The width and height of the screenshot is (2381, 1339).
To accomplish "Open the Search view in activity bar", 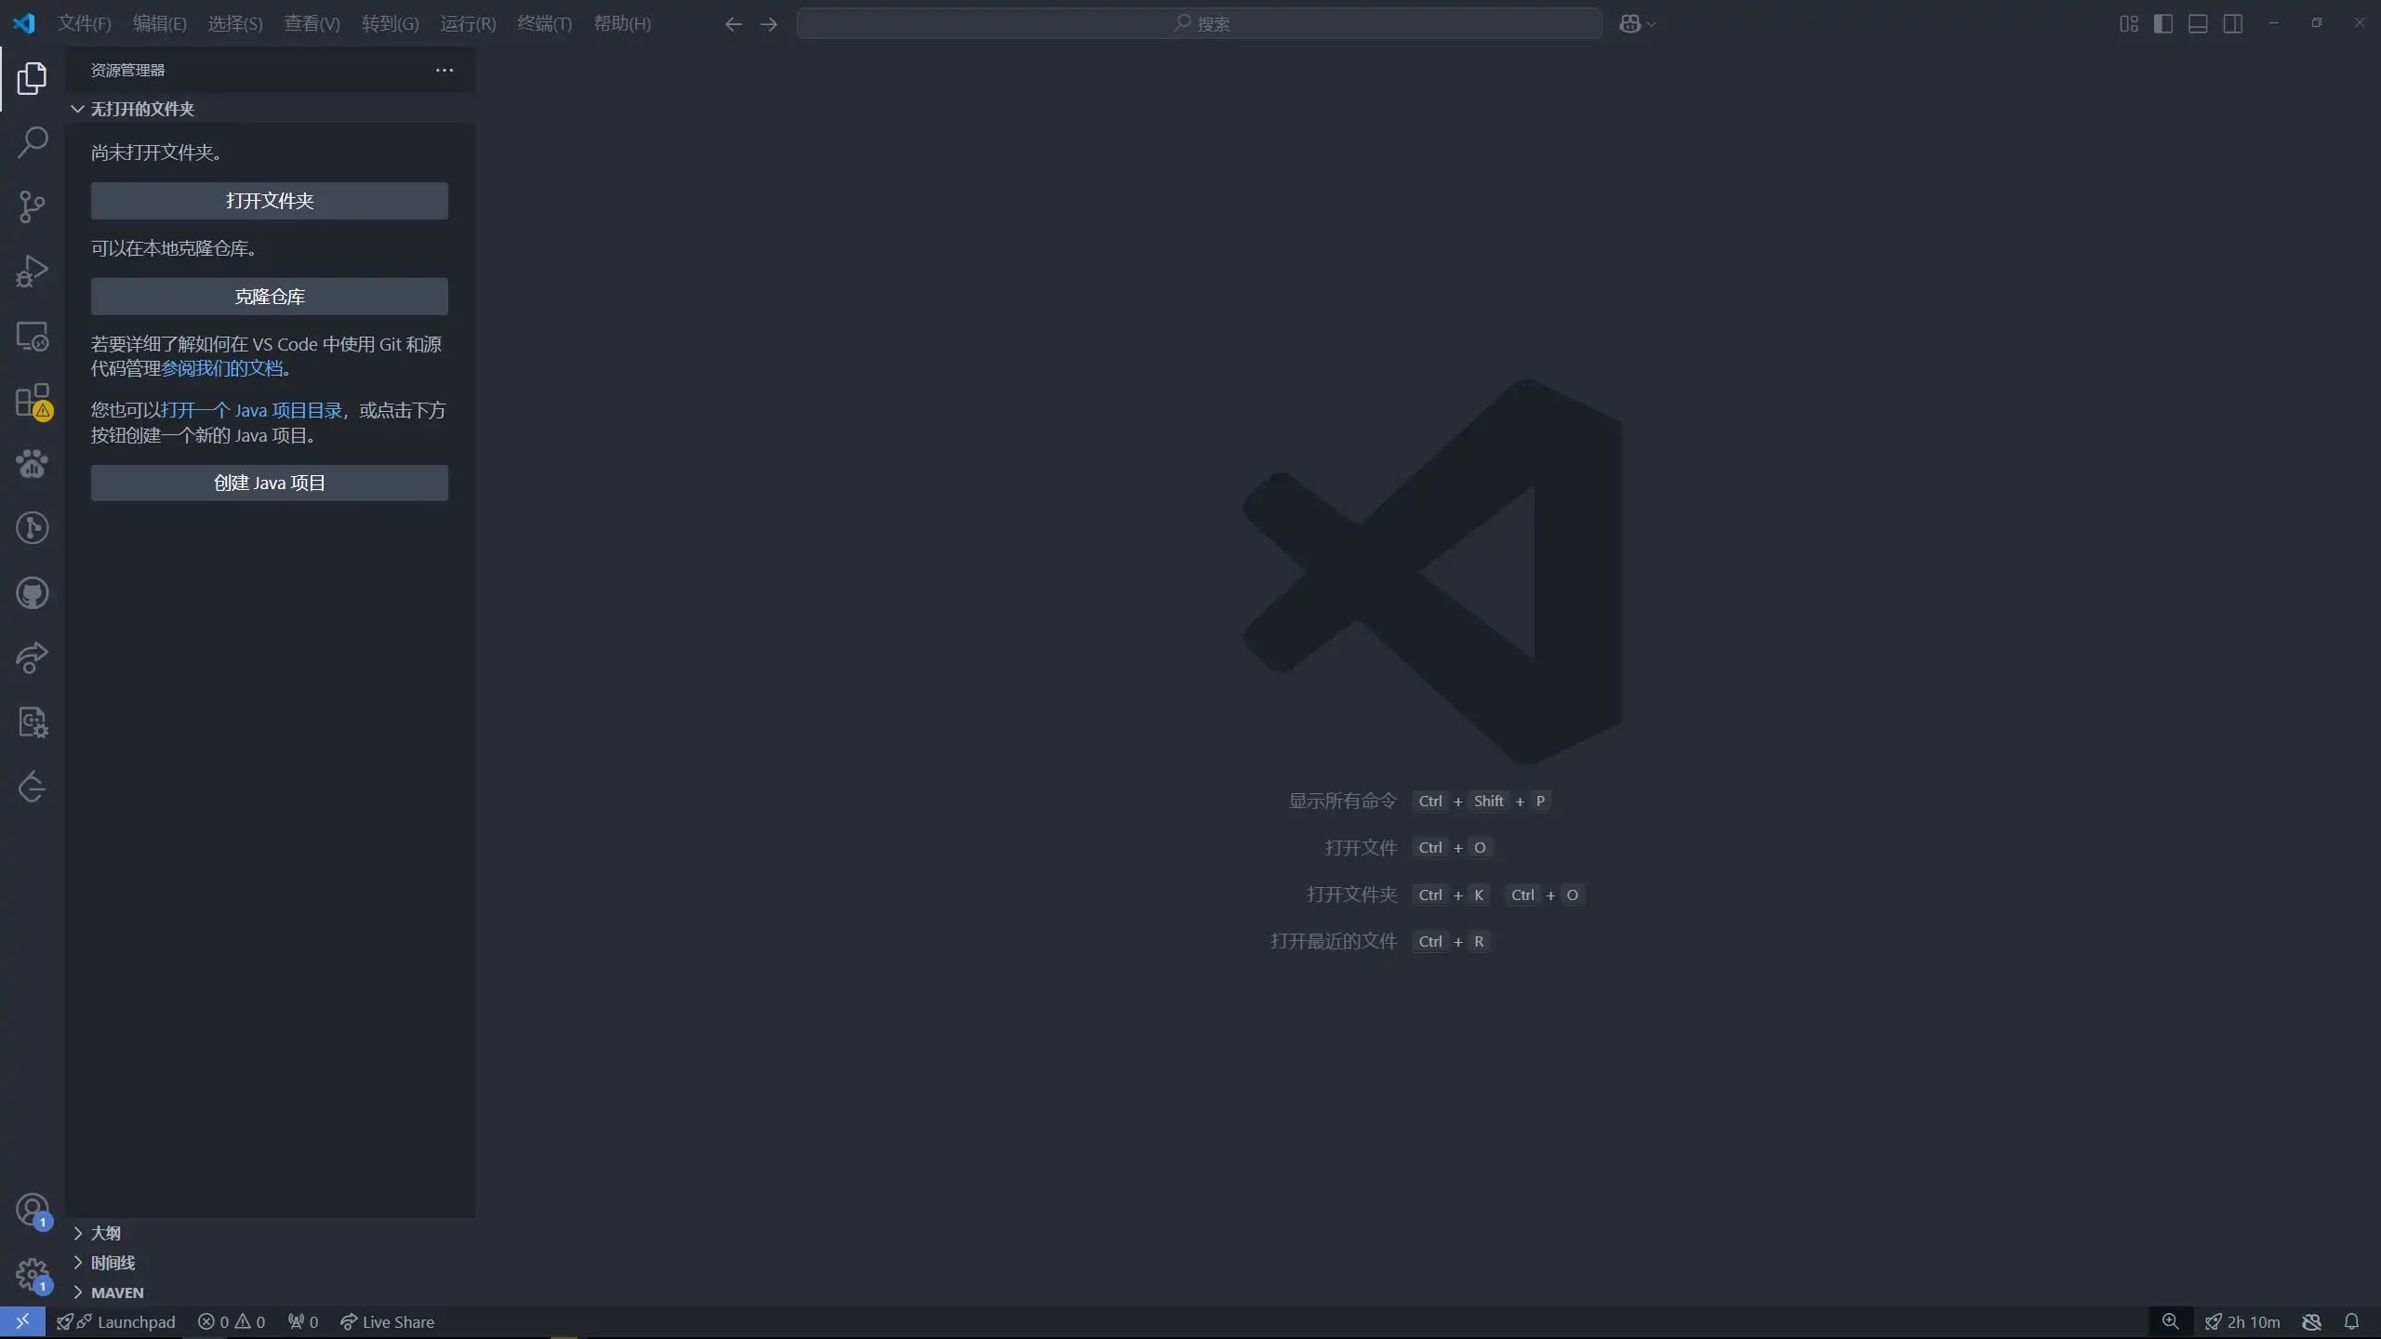I will click(33, 142).
